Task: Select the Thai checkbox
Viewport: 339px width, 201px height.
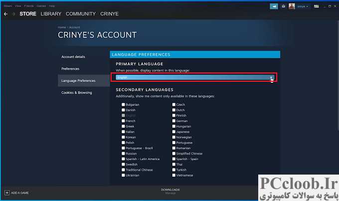Action: (174, 164)
